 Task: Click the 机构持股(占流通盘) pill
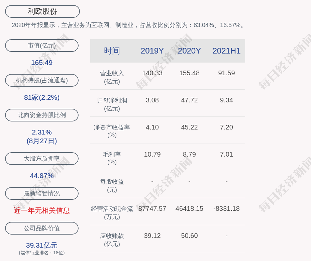point(42,80)
